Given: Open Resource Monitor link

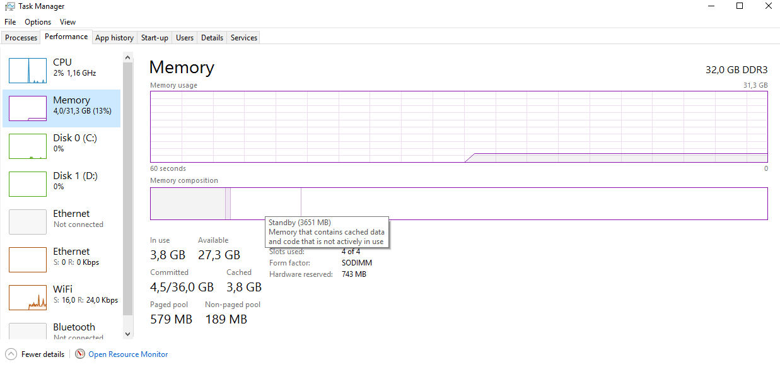Looking at the screenshot, I should point(128,354).
